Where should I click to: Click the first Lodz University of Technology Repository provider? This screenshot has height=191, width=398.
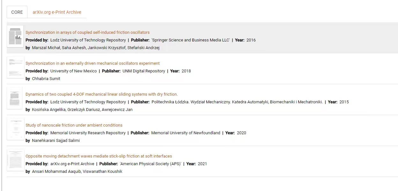88,40
